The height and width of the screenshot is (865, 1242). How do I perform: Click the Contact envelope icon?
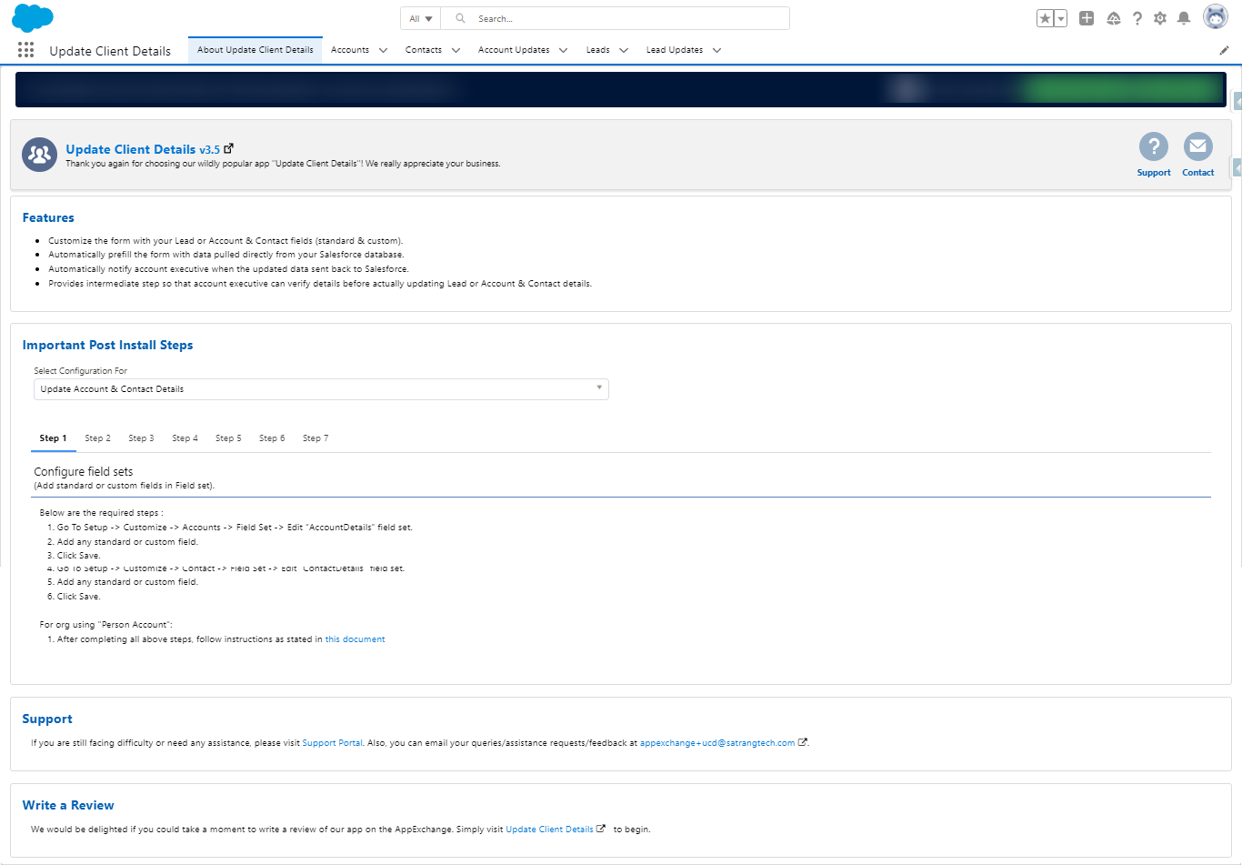pyautogui.click(x=1198, y=146)
